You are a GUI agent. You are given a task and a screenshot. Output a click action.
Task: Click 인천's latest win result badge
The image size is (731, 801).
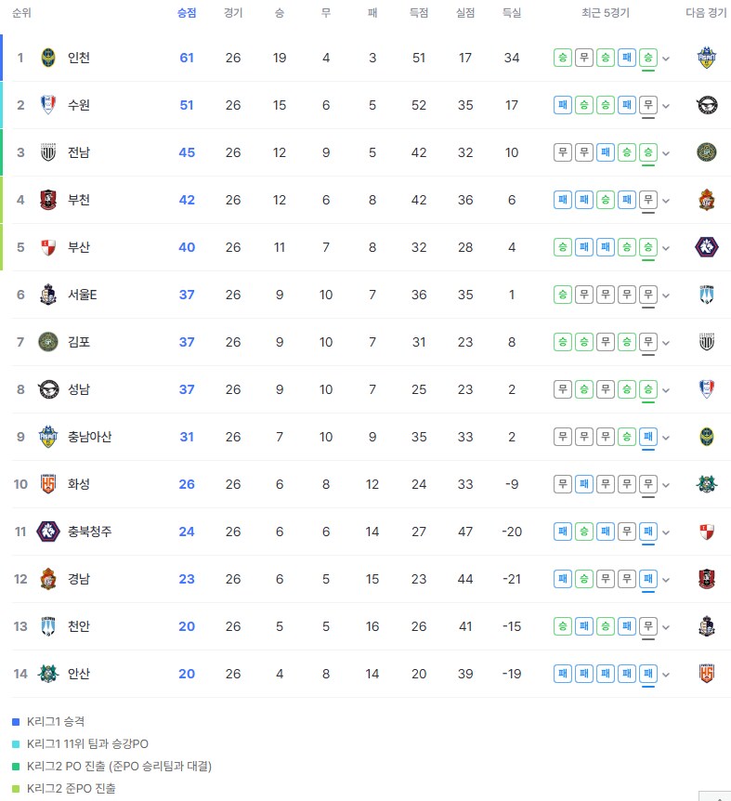coord(648,58)
